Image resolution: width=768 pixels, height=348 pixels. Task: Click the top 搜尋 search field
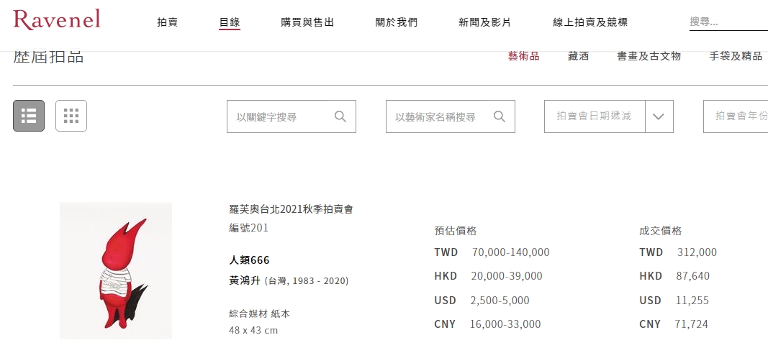click(728, 22)
